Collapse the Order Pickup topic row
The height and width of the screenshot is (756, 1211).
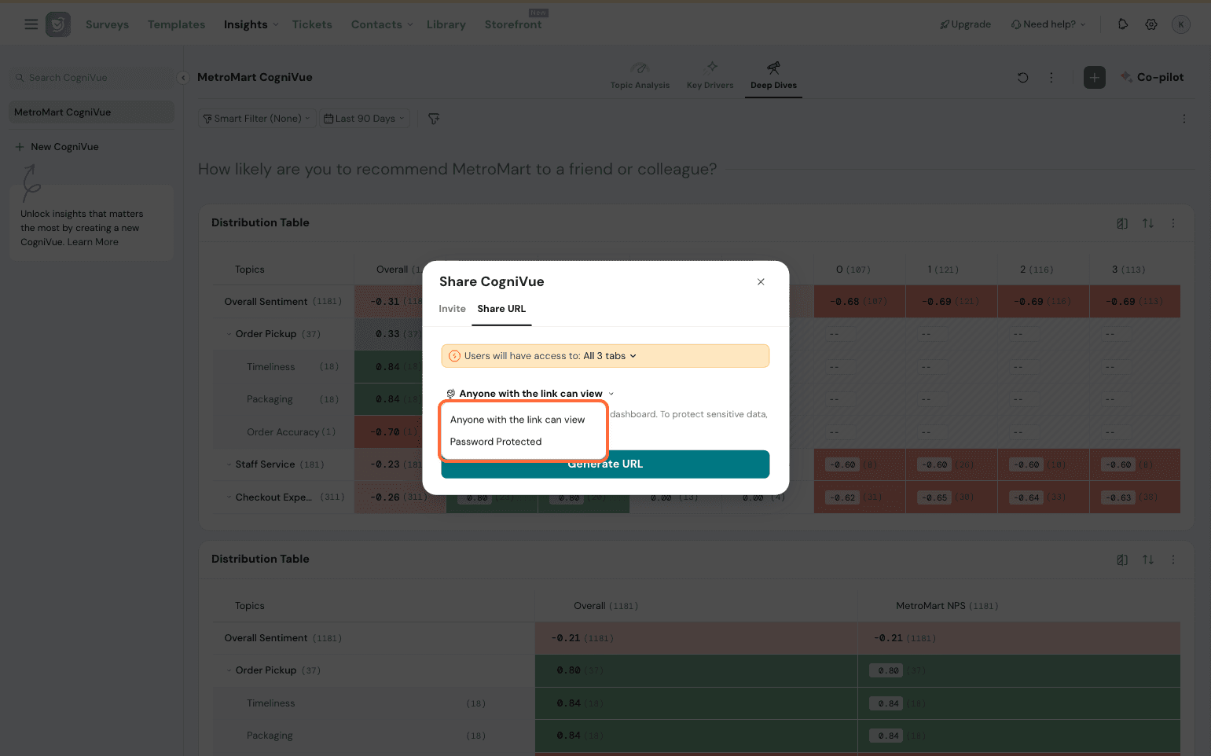click(x=229, y=334)
